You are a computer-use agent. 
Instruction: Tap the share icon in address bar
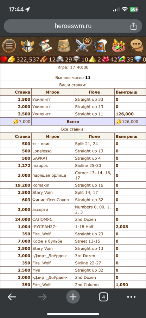(x=133, y=26)
